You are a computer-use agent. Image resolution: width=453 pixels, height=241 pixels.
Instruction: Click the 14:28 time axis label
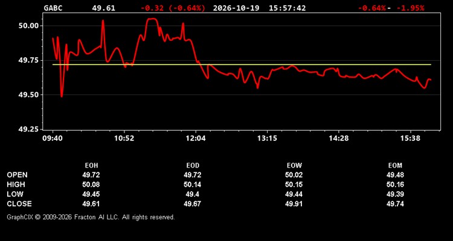point(339,139)
